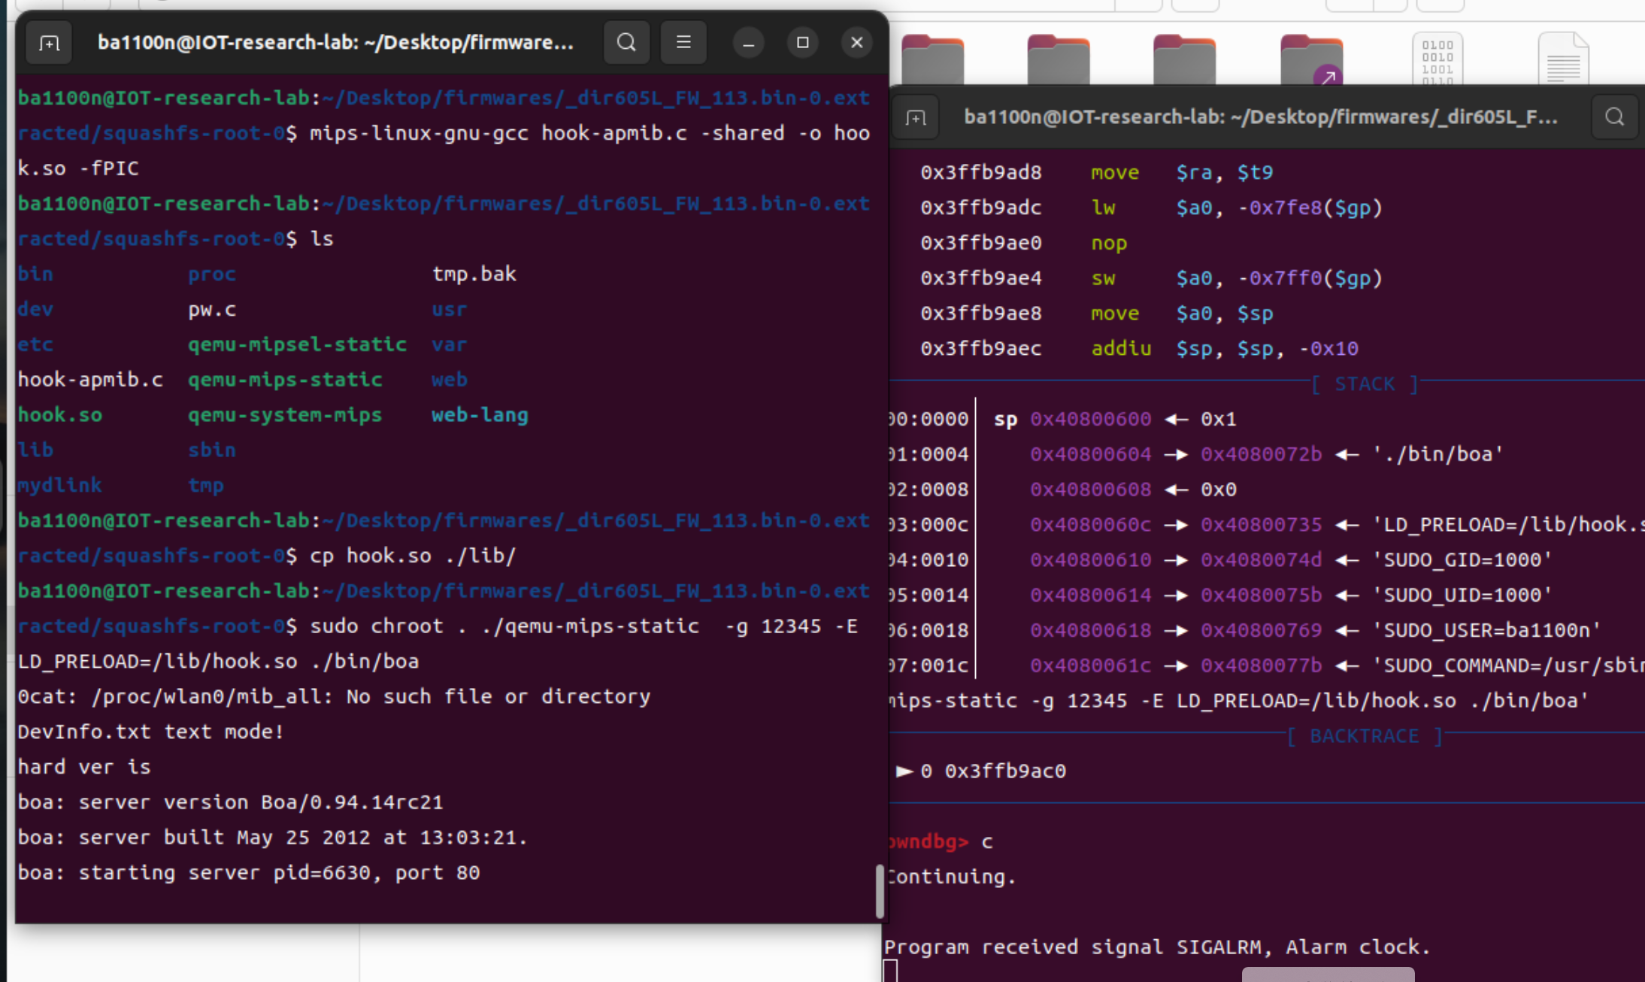The height and width of the screenshot is (982, 1645).
Task: Select the leftmost folder in file manager
Action: [932, 60]
